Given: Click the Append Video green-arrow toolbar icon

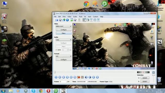Looking at the screenshot, I should pyautogui.click(x=64, y=20).
